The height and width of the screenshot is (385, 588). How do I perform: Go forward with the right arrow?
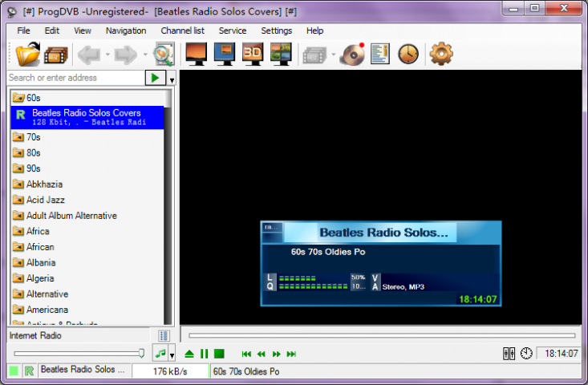pyautogui.click(x=126, y=55)
